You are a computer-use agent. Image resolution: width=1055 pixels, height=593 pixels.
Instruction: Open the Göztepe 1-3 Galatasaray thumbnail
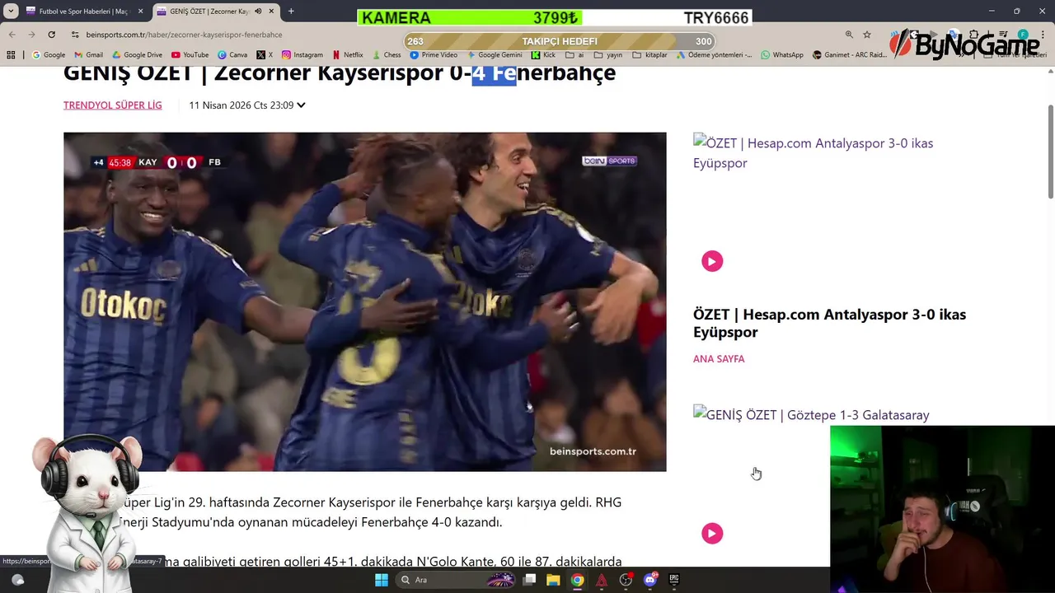pyautogui.click(x=811, y=415)
